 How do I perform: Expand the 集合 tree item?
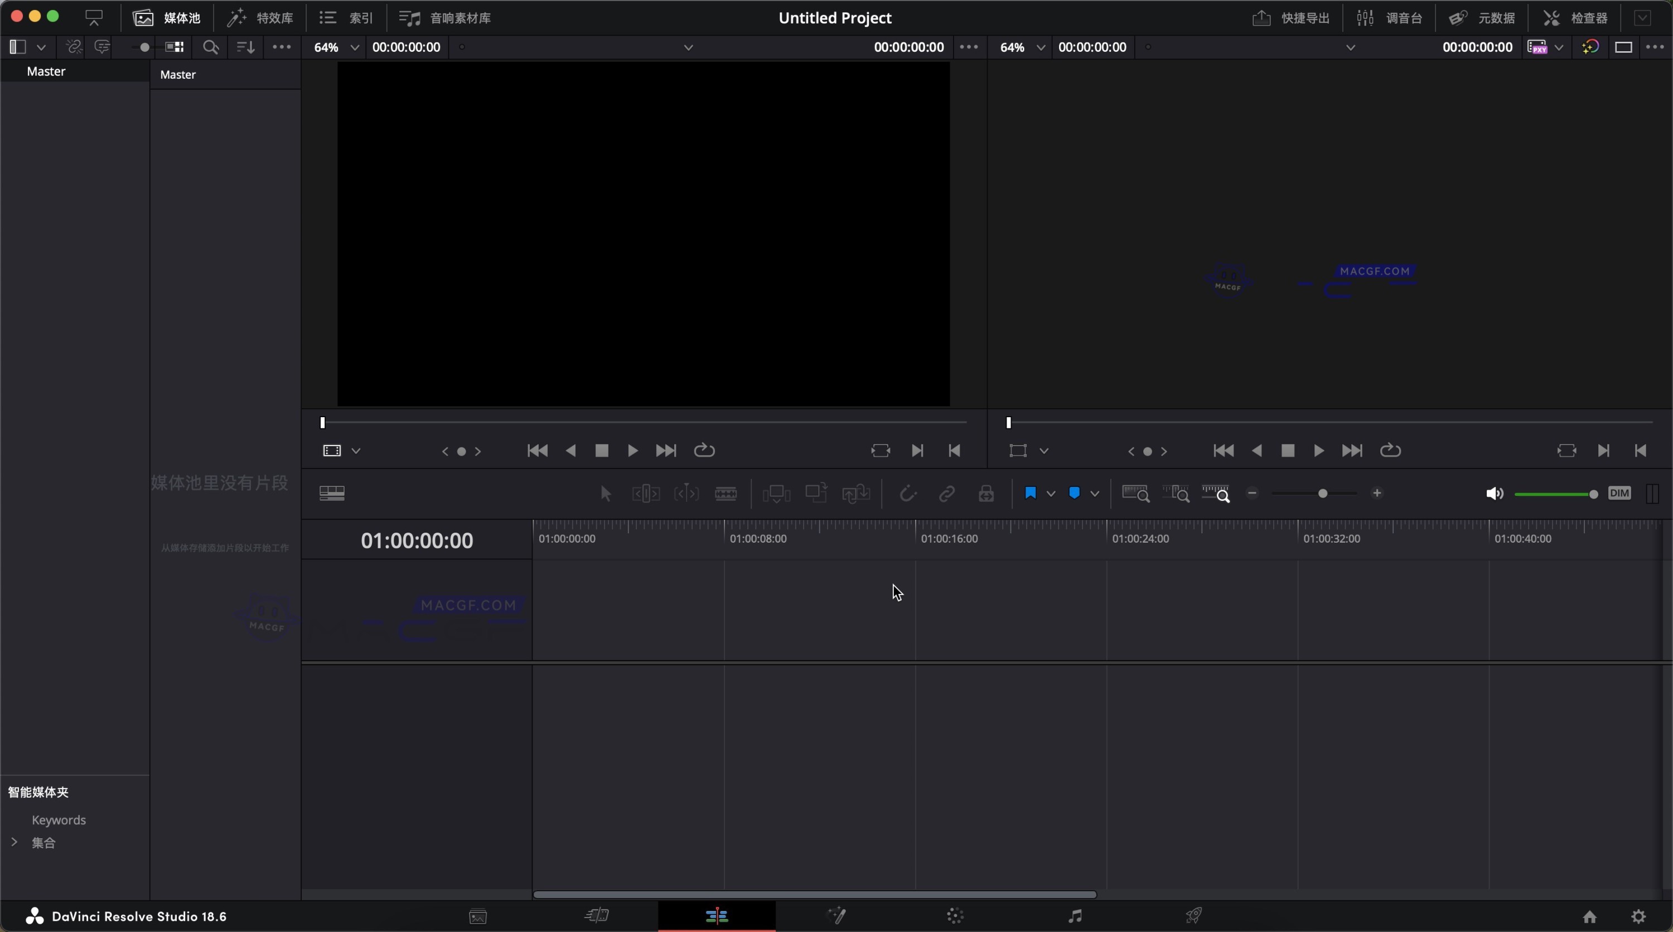click(16, 843)
